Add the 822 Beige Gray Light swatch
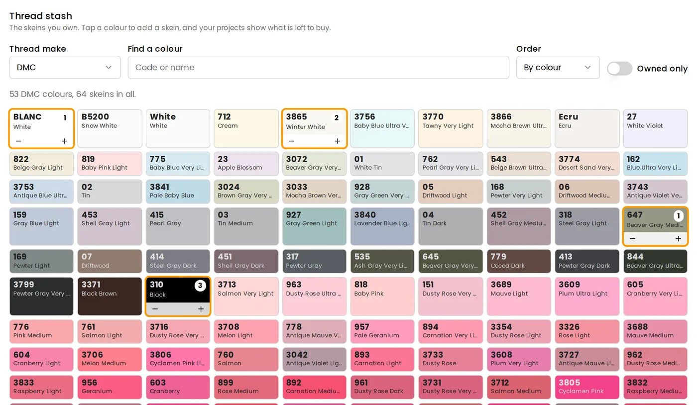This screenshot has width=697, height=405. click(x=41, y=164)
